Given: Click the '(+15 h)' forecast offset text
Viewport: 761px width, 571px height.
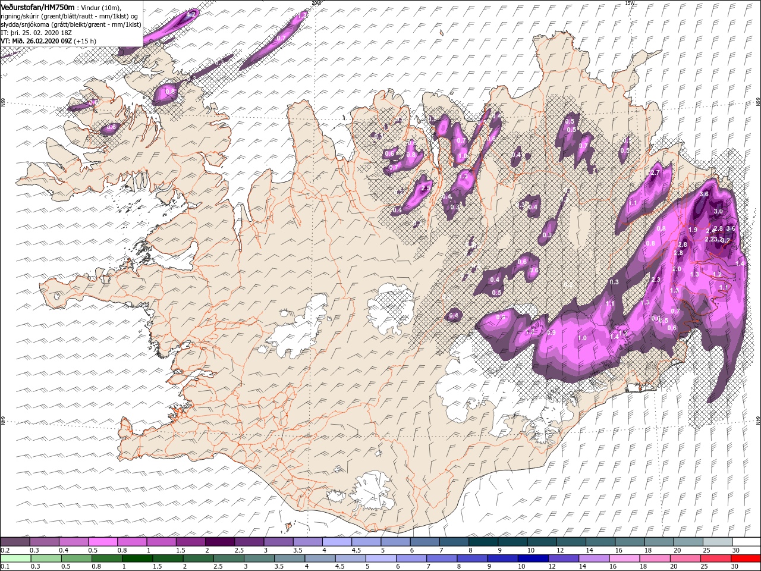Looking at the screenshot, I should click(x=85, y=41).
